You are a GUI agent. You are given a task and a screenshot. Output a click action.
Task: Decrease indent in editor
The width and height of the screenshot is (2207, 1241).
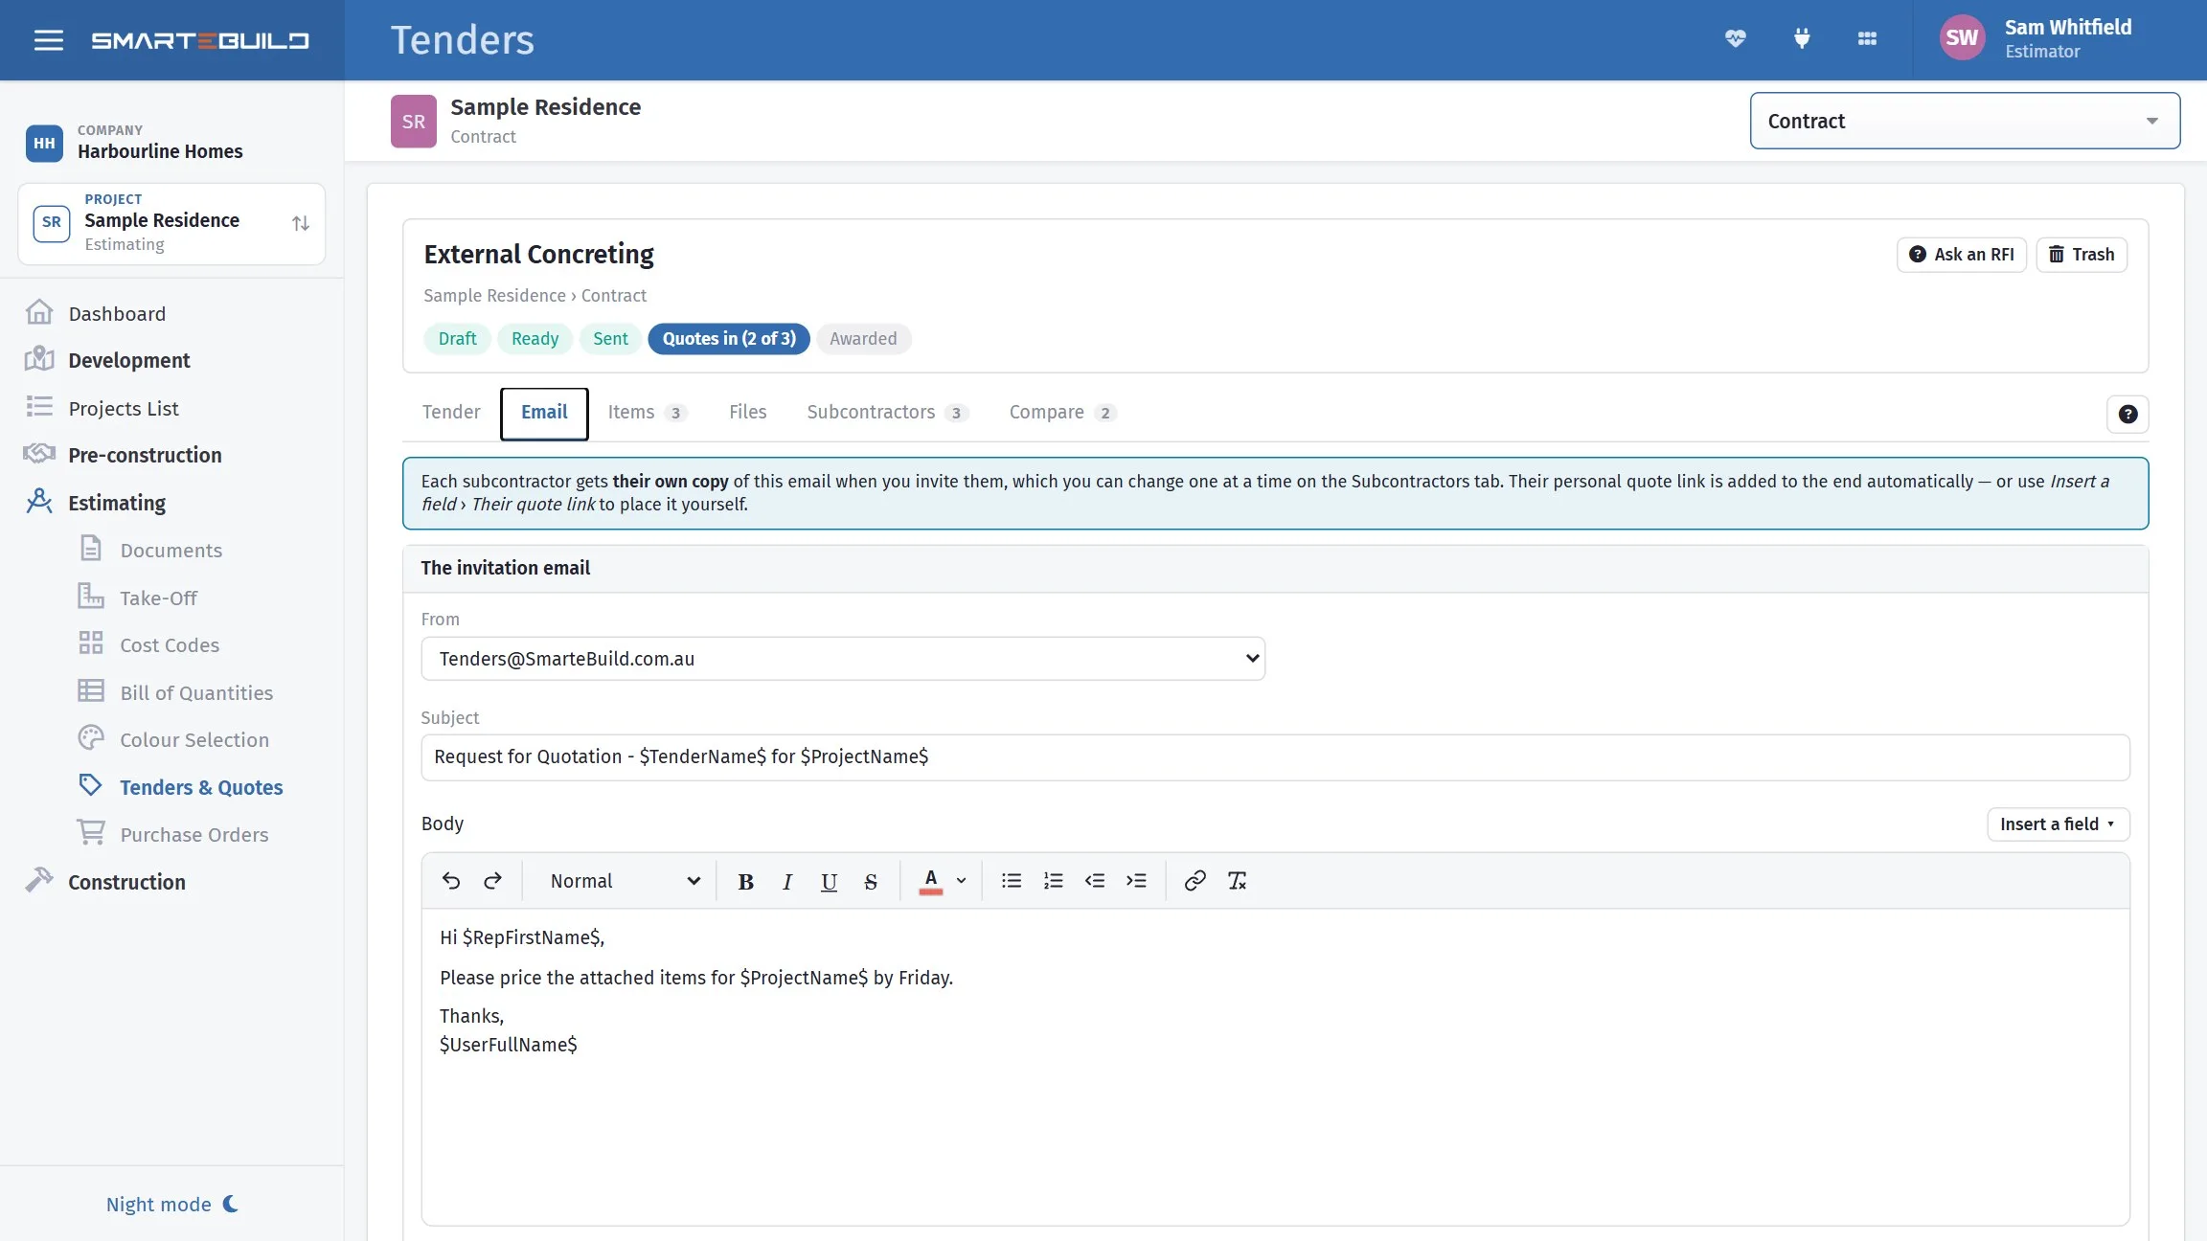1095,881
